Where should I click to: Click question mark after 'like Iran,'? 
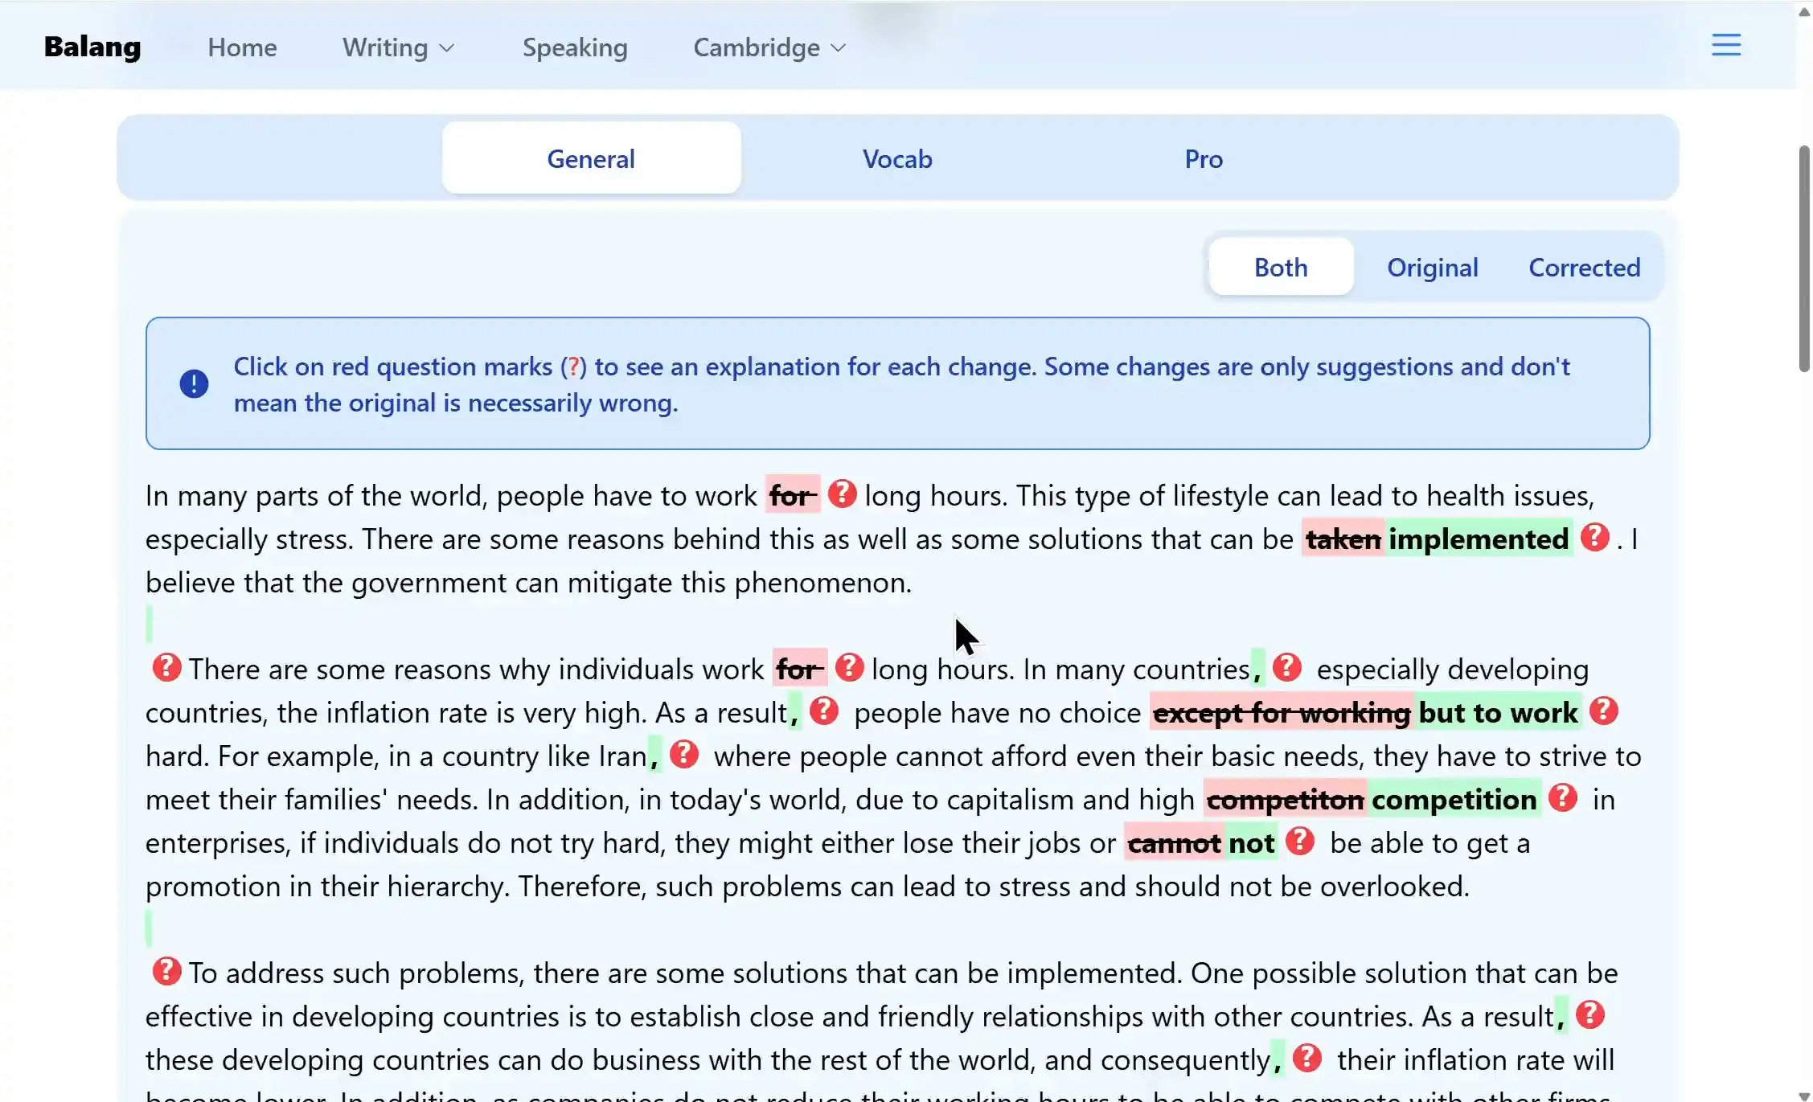click(683, 754)
